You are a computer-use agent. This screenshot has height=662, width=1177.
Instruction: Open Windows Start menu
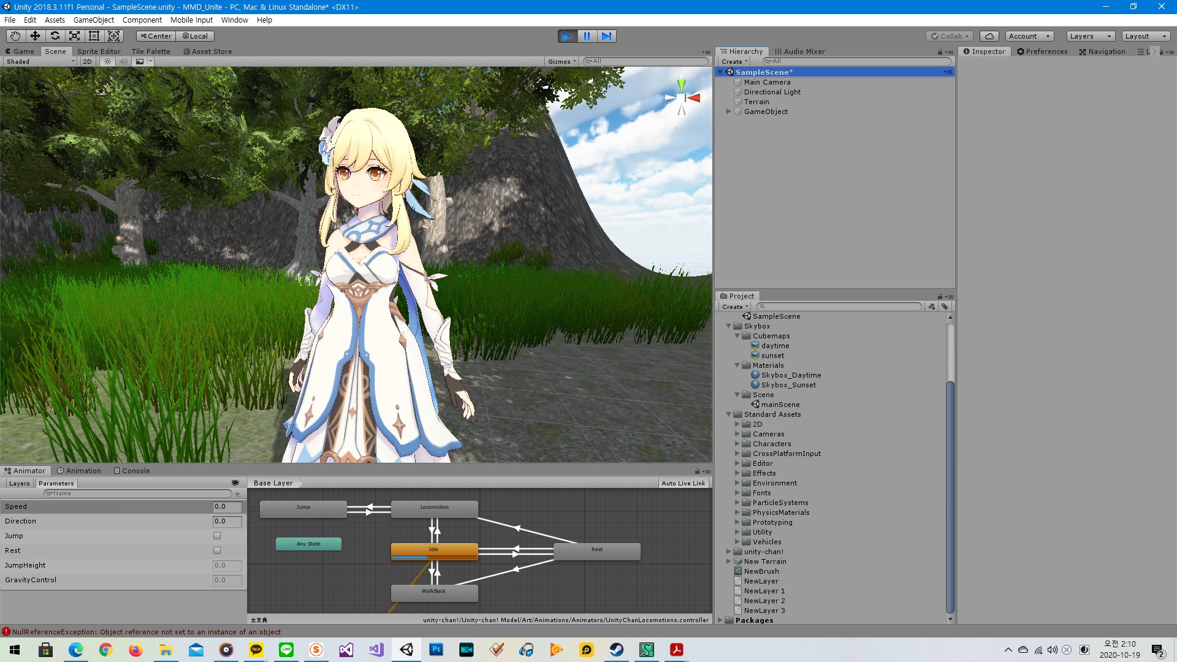point(15,649)
